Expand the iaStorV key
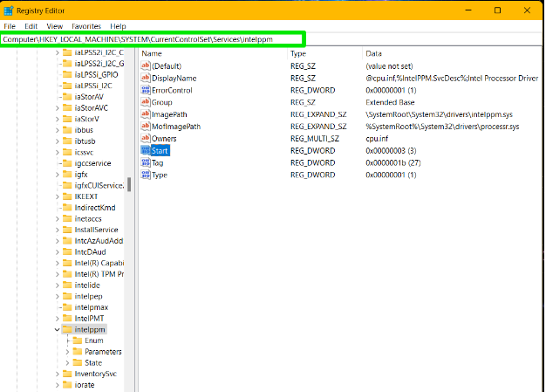The image size is (546, 392). click(x=57, y=119)
